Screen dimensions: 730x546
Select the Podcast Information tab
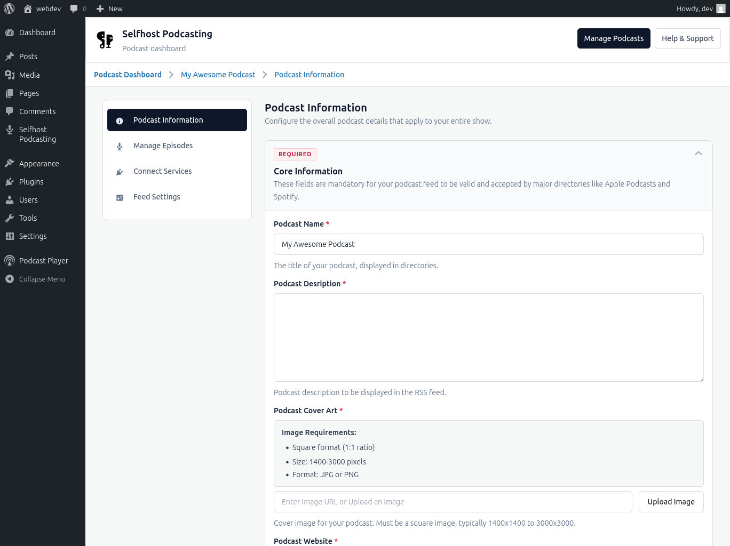pos(177,120)
